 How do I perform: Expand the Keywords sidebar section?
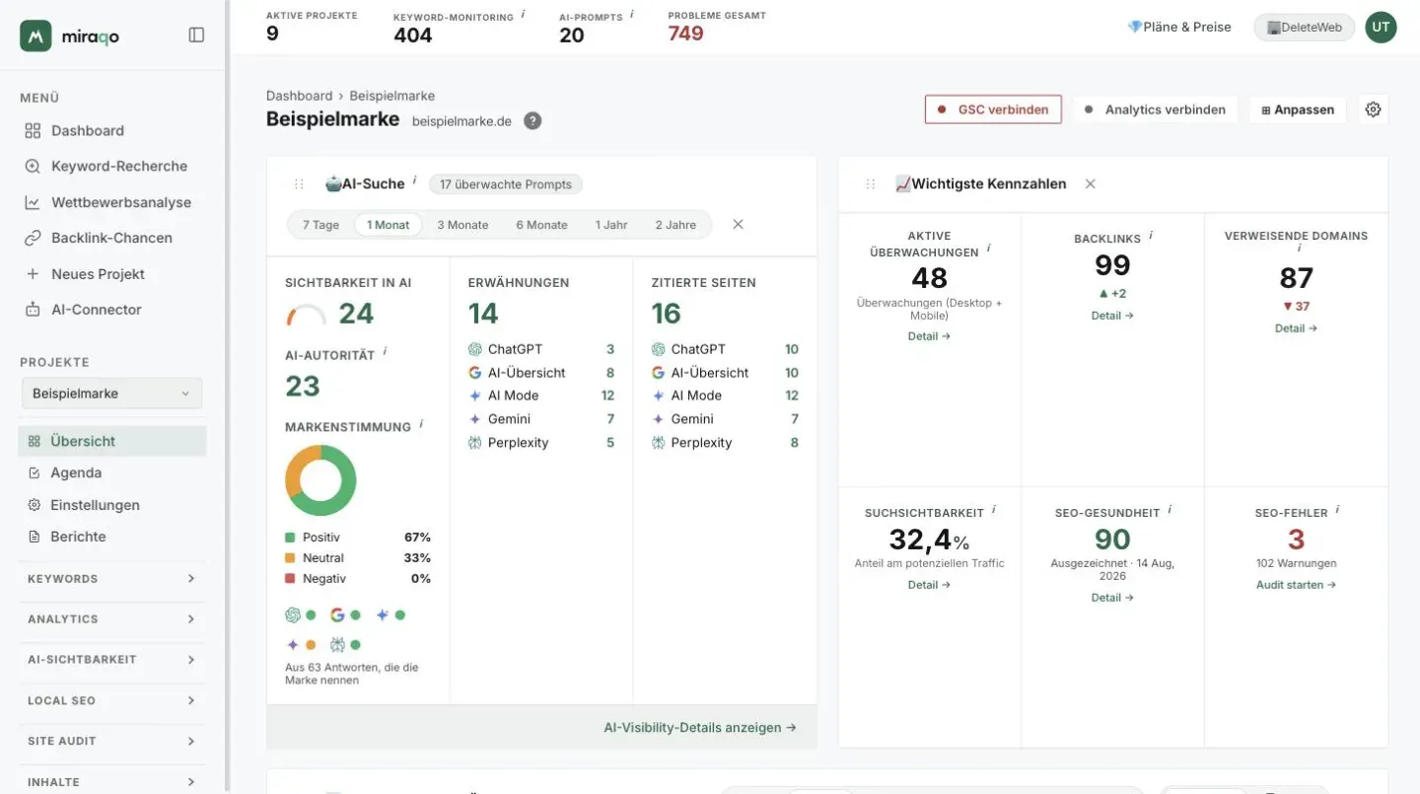coord(111,579)
